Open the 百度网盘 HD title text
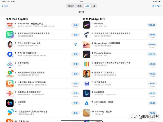Viewport: 163px width, 122px height. (23, 63)
